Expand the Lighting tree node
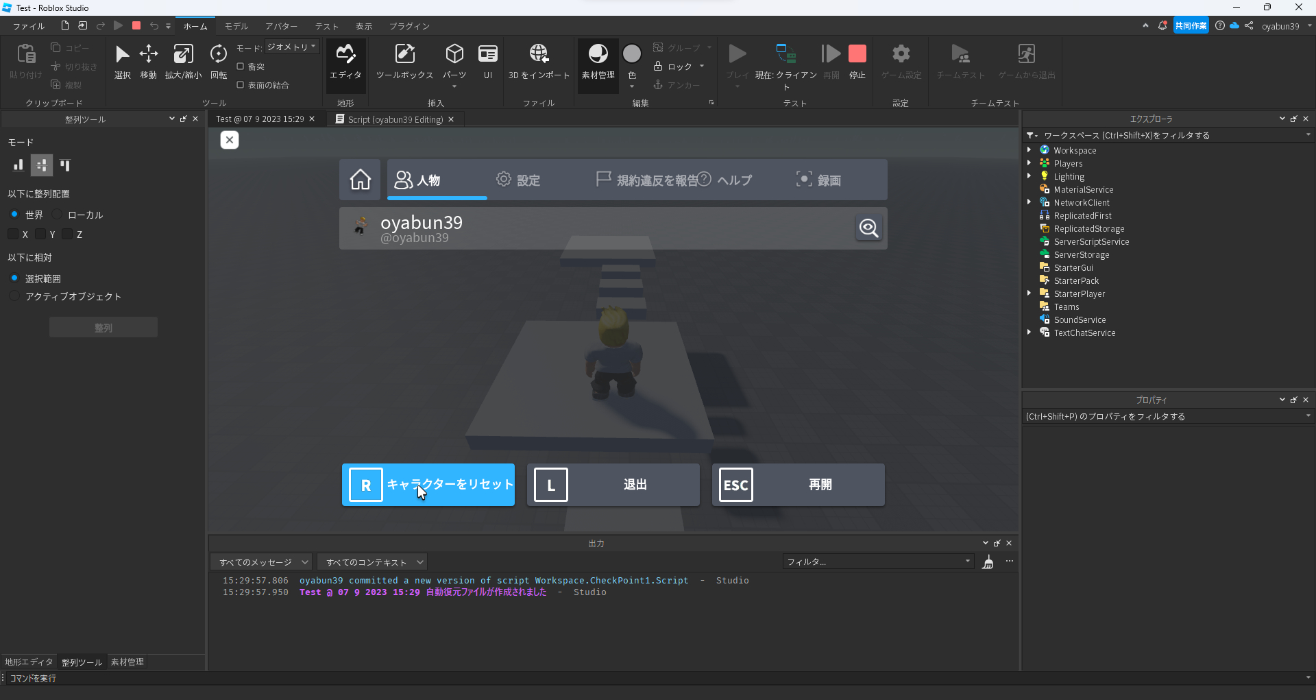Screen dimensions: 1316x700 coord(1029,176)
